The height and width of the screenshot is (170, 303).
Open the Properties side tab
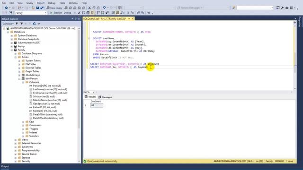click(300, 22)
